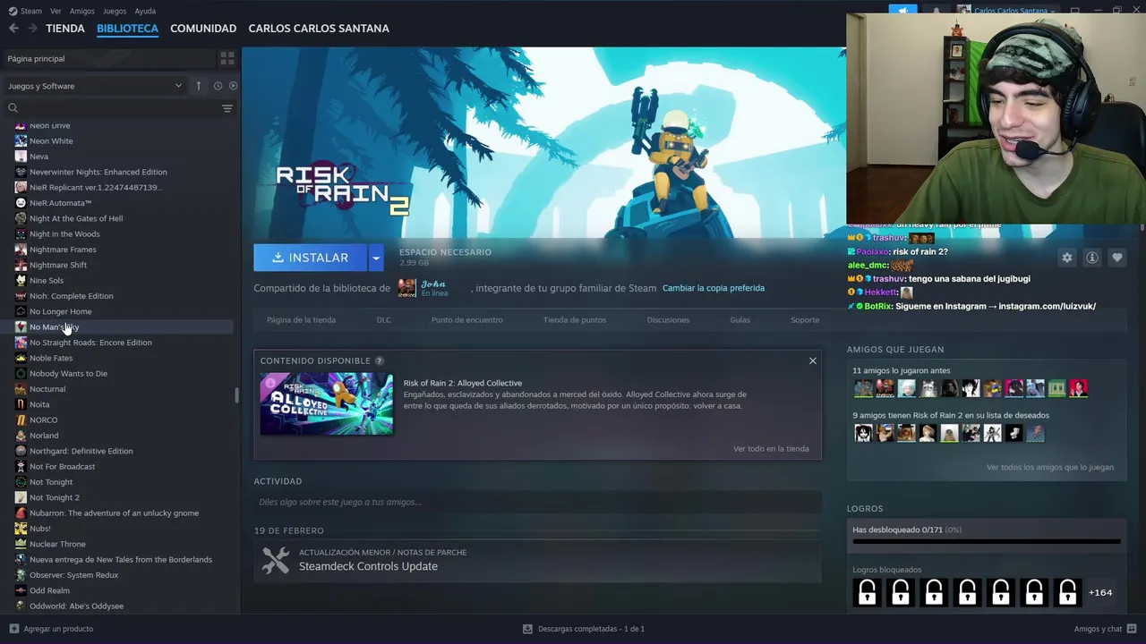Open the +164 locked achievements link
The image size is (1146, 644).
1100,592
